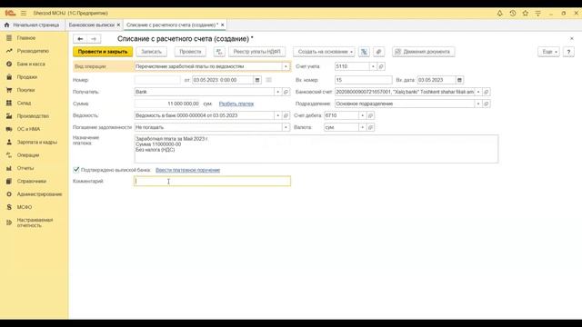Screen dimensions: 582x327
Task: Open Банковский счет item icon
Action: (487, 92)
